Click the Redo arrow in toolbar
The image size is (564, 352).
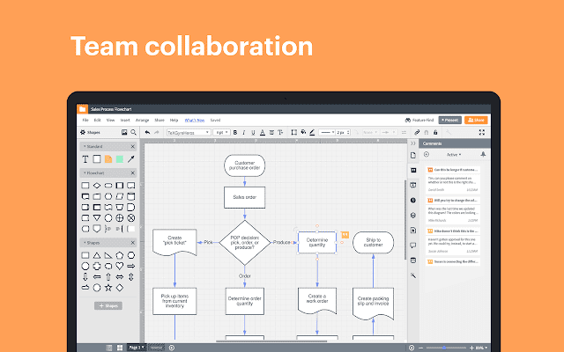[x=157, y=132]
